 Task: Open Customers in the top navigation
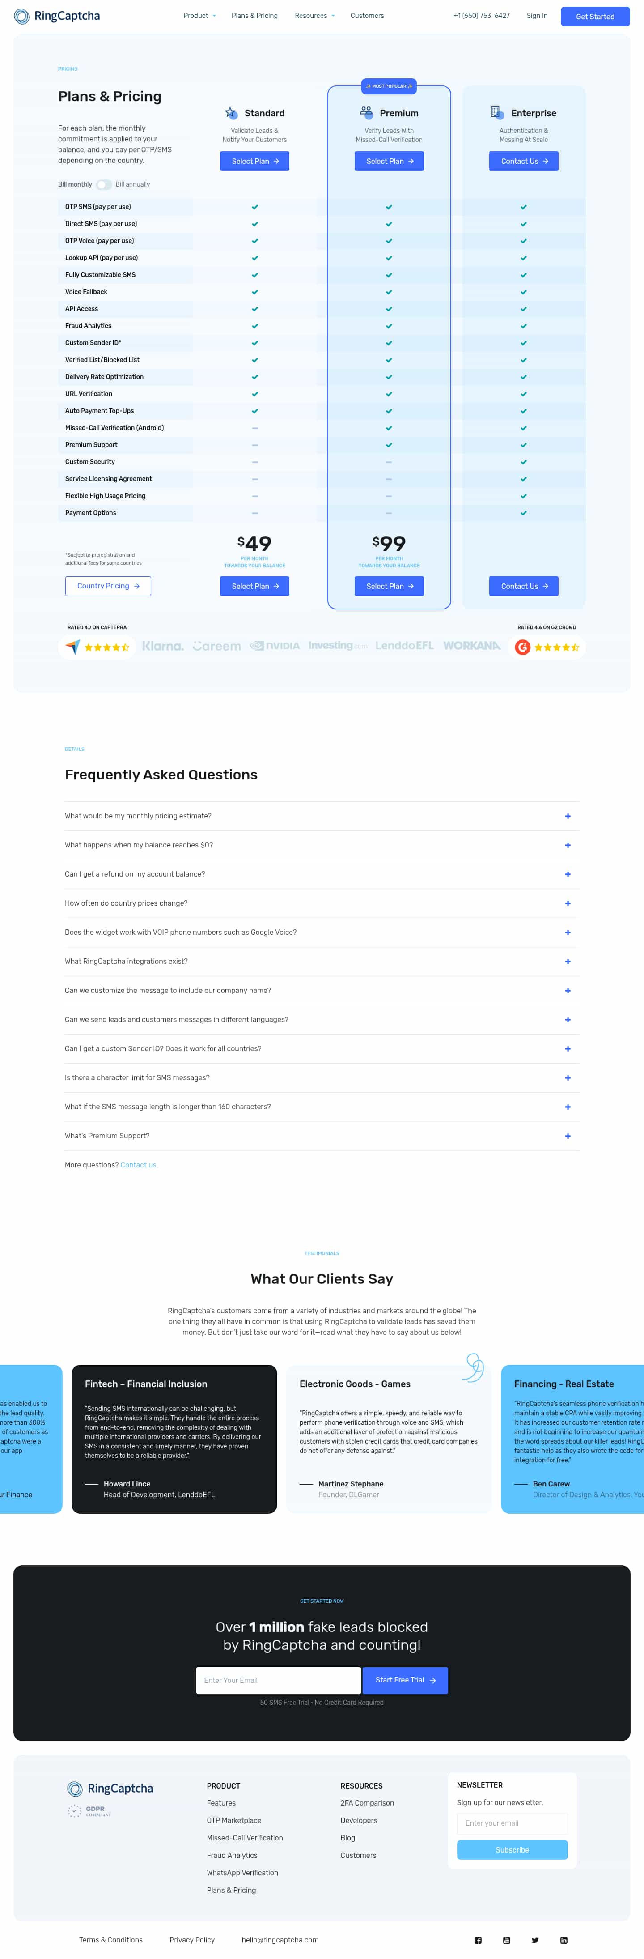[366, 16]
